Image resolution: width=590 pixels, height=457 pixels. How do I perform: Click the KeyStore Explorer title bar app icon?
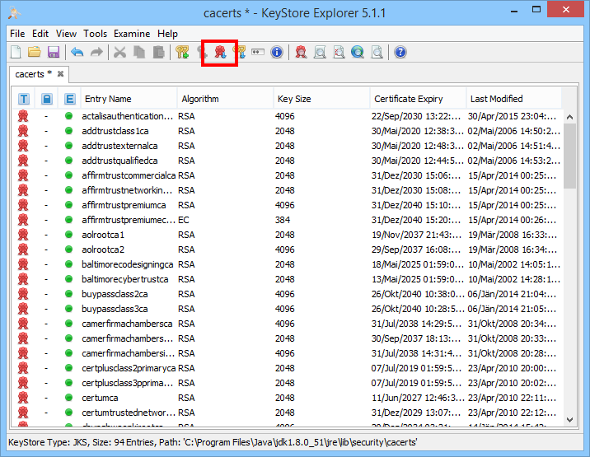click(14, 13)
